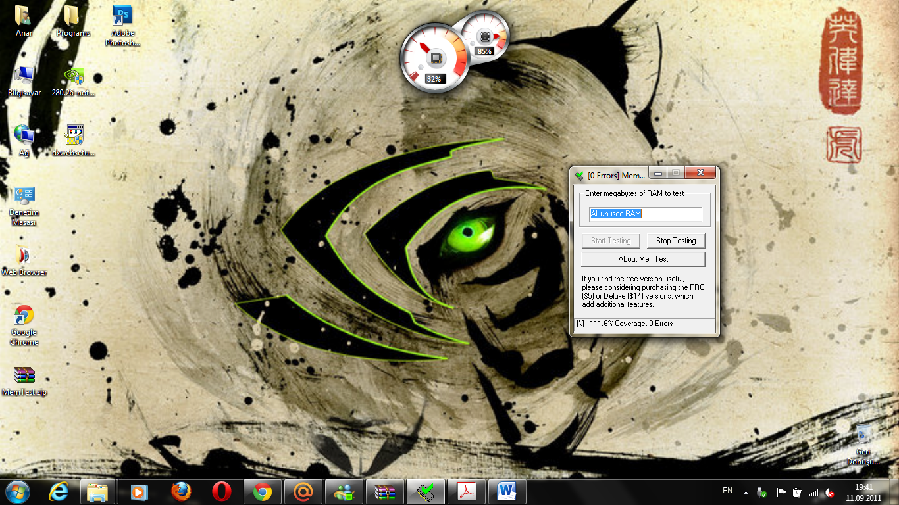
Task: Launch Opera from the taskbar
Action: point(221,492)
